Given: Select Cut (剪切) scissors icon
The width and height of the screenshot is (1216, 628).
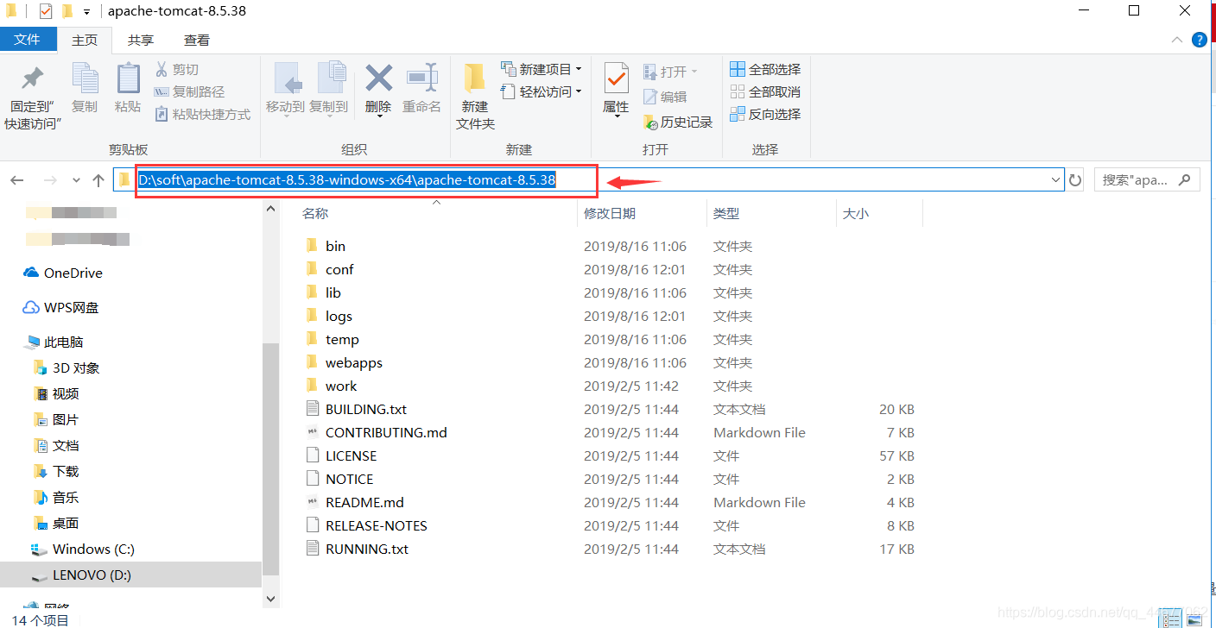Looking at the screenshot, I should click(161, 69).
